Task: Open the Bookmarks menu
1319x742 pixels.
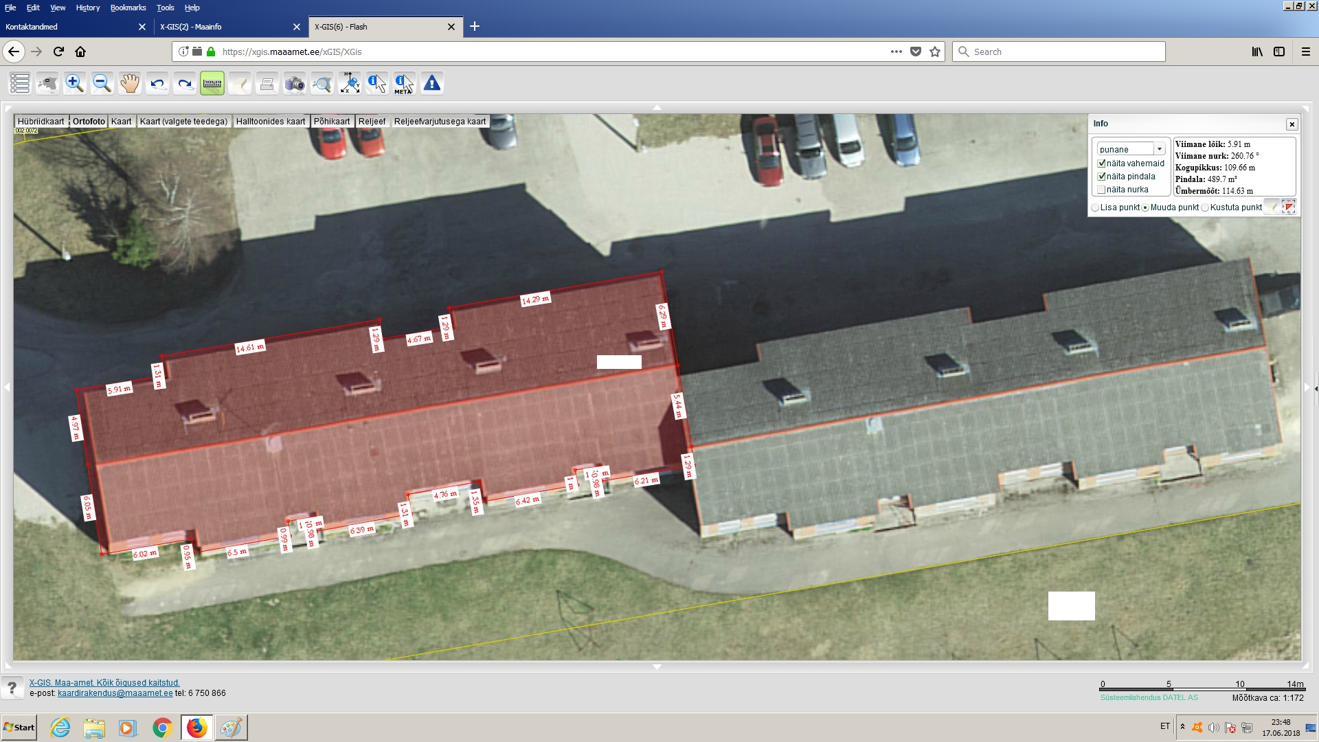Action: click(128, 8)
